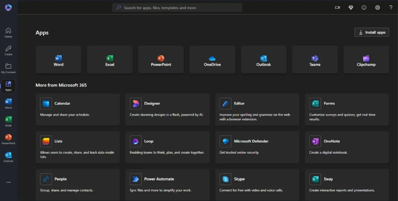Open help question mark icon
Viewport: 398px width, 201px height.
(x=391, y=8)
